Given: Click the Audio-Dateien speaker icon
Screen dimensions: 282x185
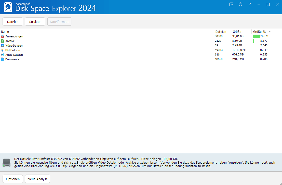Looking at the screenshot, I should tap(3, 55).
